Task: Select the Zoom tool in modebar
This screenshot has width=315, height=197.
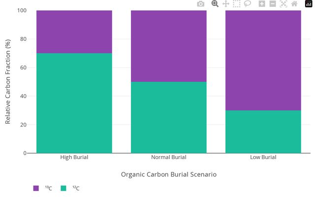Action: [215, 4]
